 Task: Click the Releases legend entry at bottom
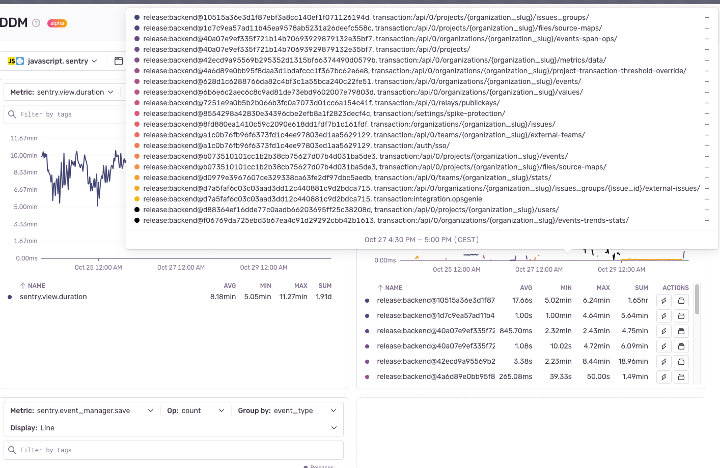319,466
